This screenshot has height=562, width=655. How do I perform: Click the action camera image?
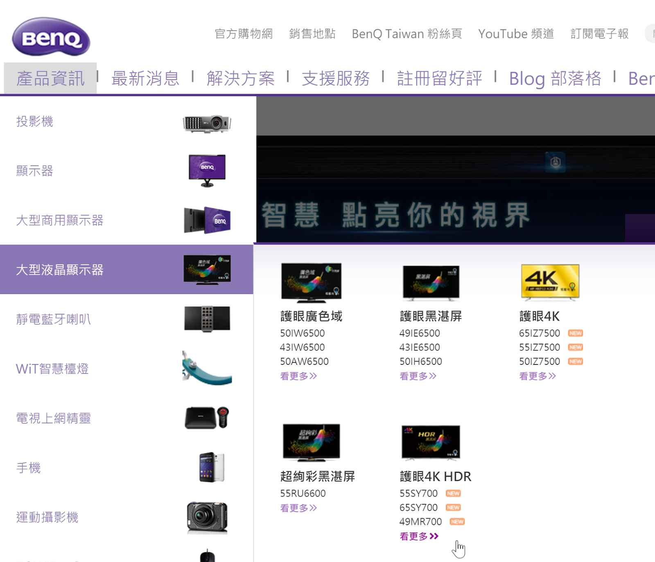pos(207,517)
